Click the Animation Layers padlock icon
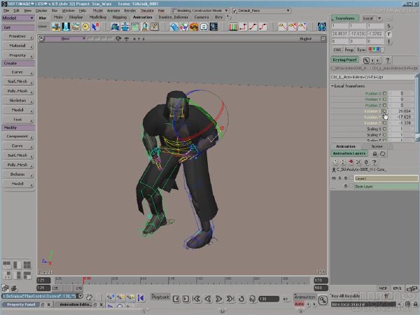Screen dimensions: 420x315 [x=374, y=154]
